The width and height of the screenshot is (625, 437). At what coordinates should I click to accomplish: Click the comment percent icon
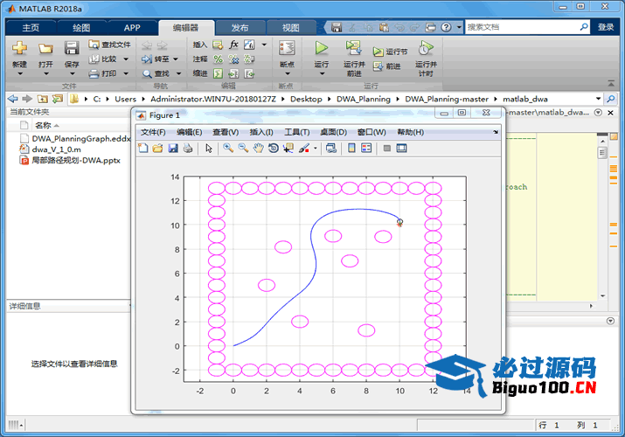pos(218,59)
